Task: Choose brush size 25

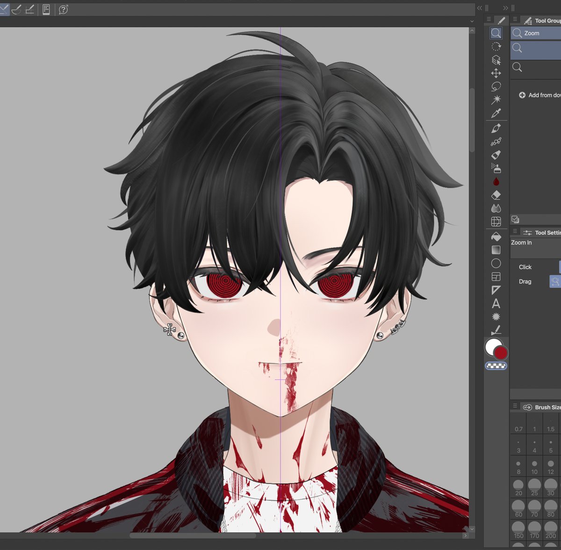Action: [x=534, y=488]
